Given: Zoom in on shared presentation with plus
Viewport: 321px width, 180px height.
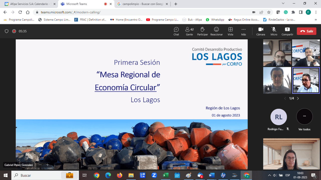Looking at the screenshot, I should [47, 165].
